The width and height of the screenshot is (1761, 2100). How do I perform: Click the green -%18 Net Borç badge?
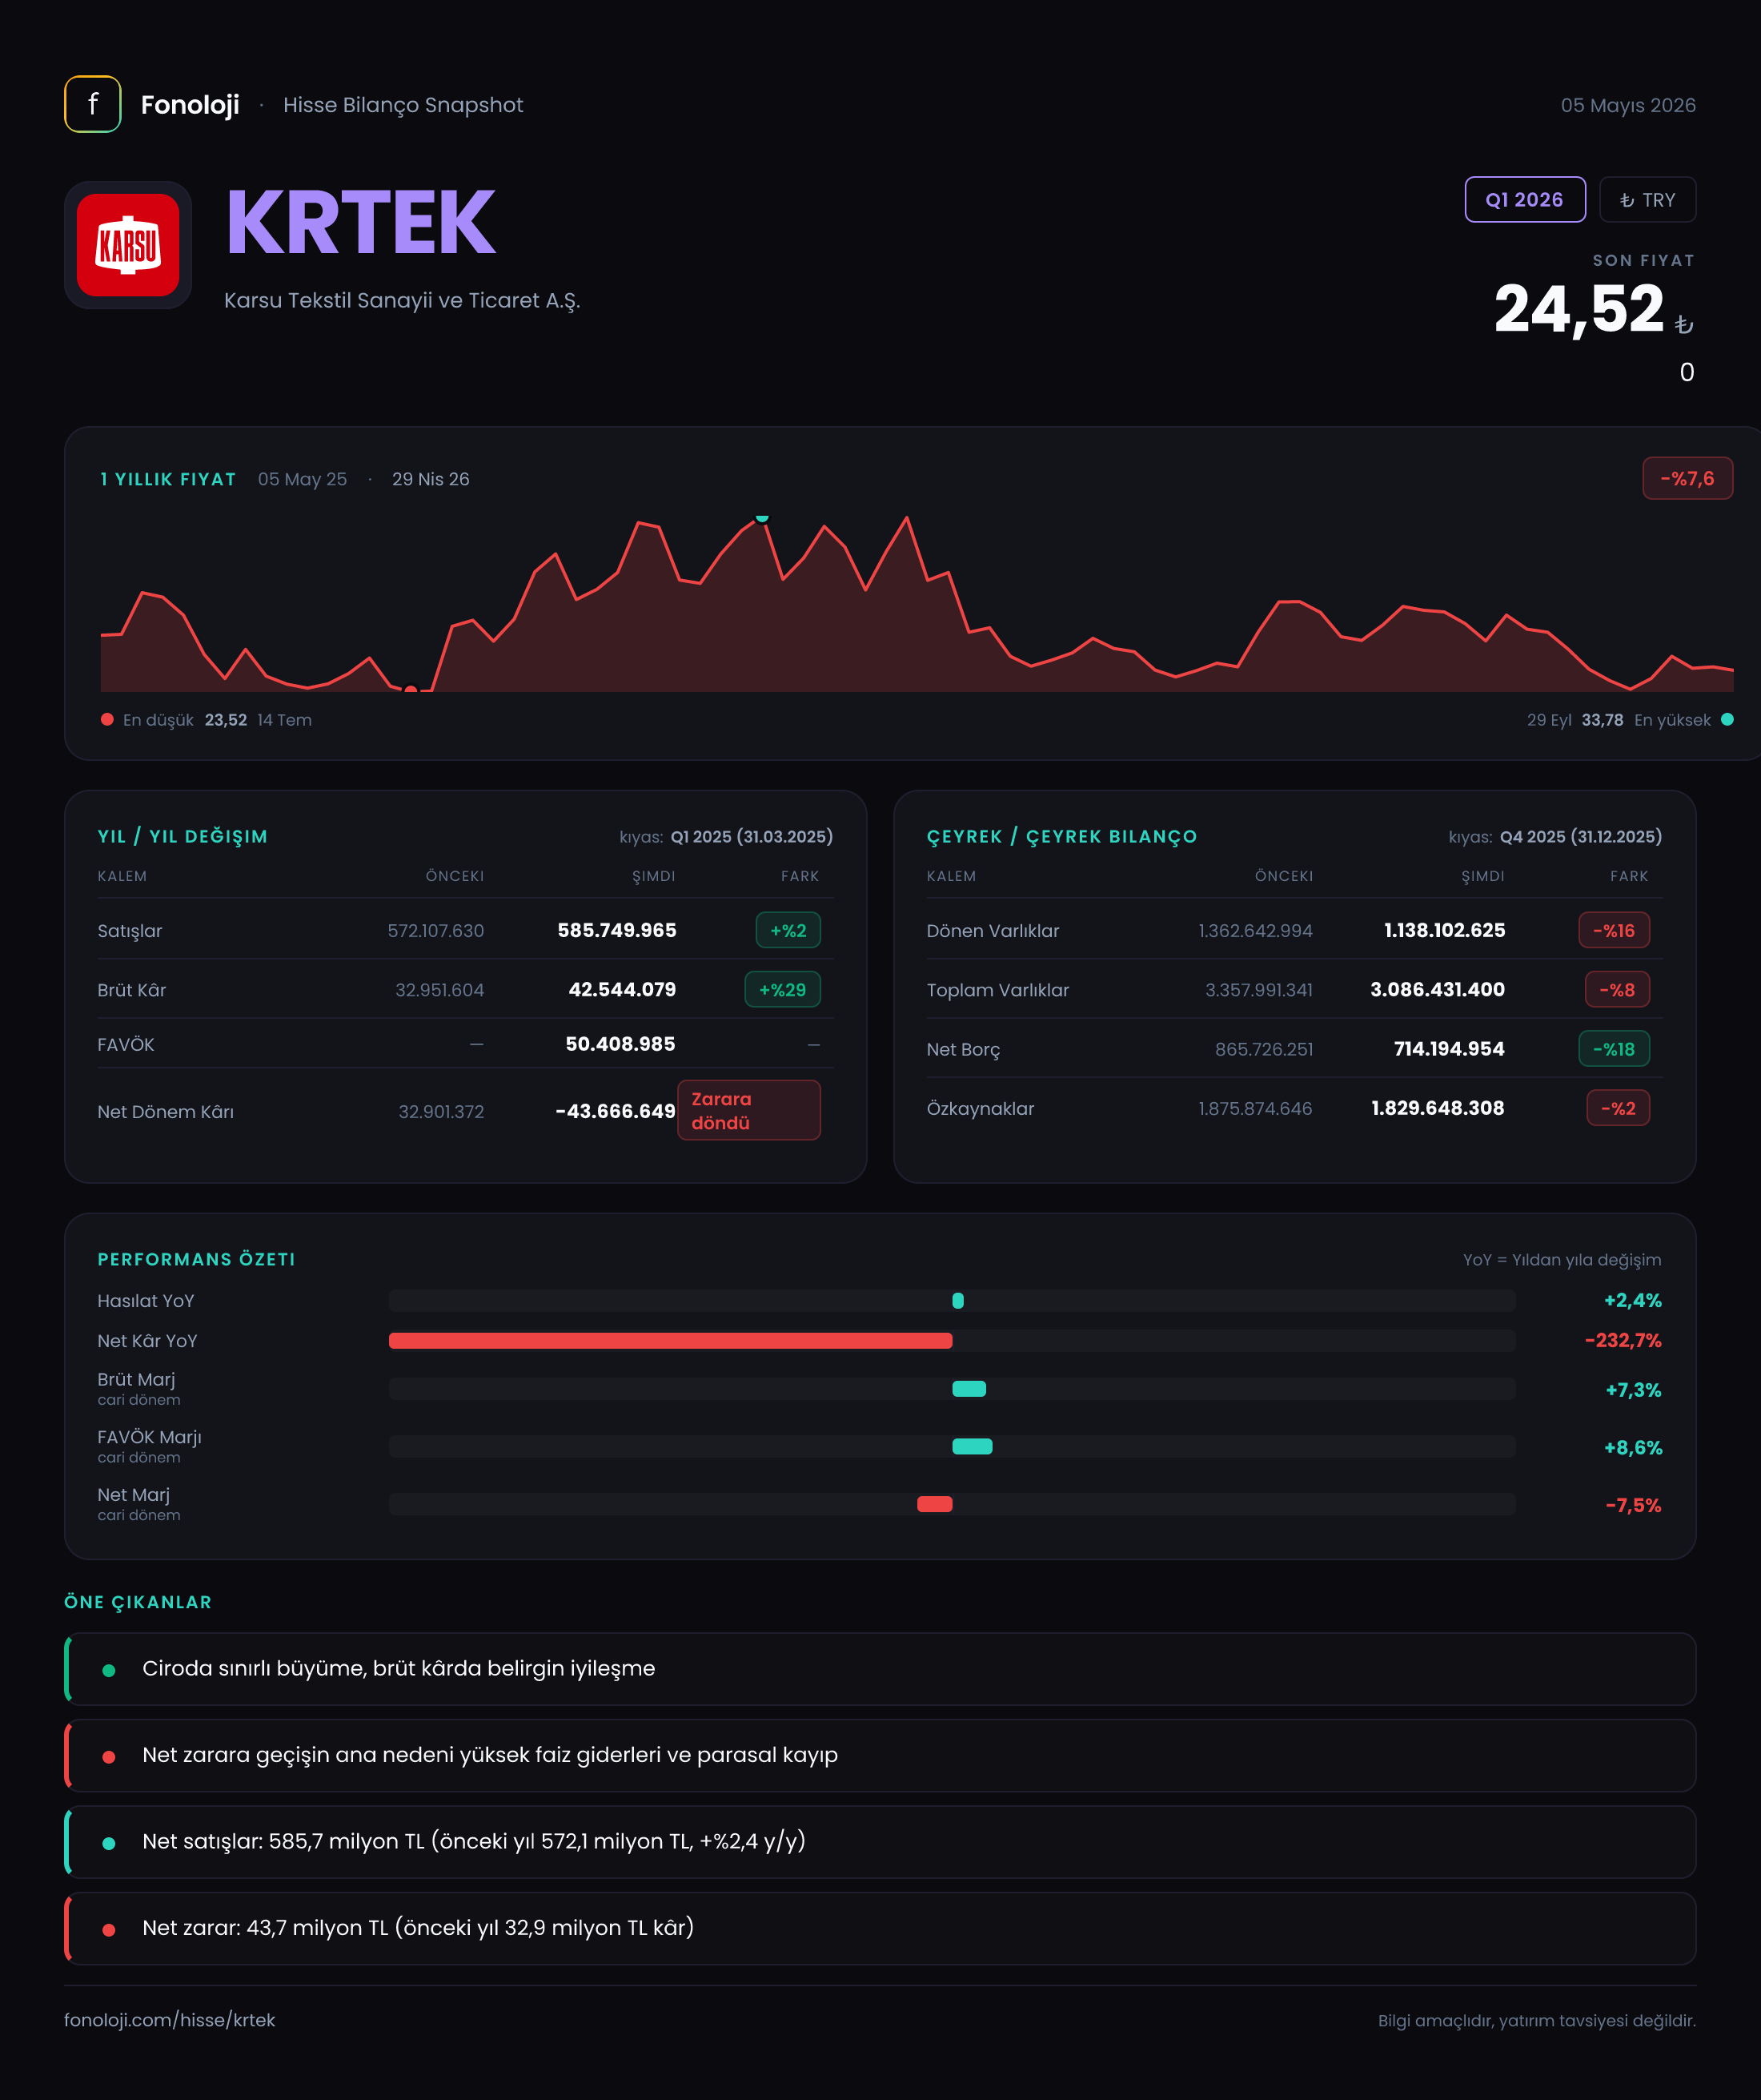click(1614, 1048)
